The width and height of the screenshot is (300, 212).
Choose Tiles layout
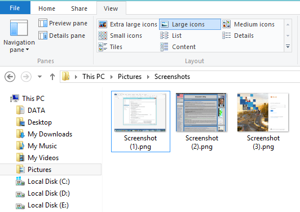pos(110,47)
